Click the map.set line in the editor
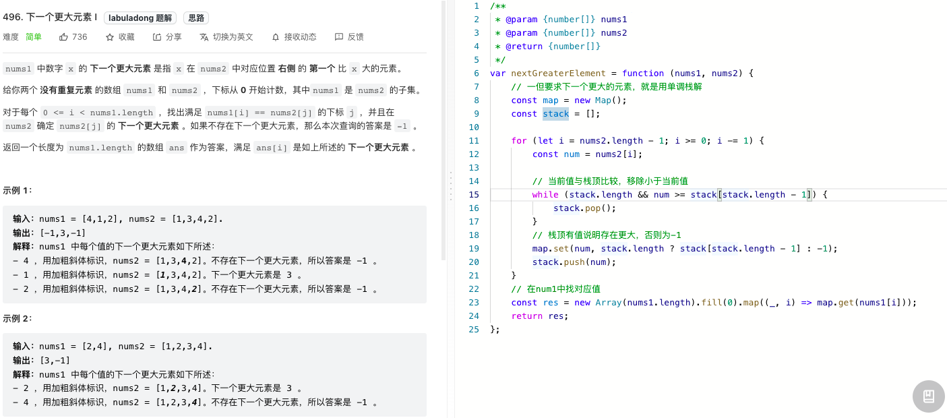The height and width of the screenshot is (418, 947). [x=685, y=249]
